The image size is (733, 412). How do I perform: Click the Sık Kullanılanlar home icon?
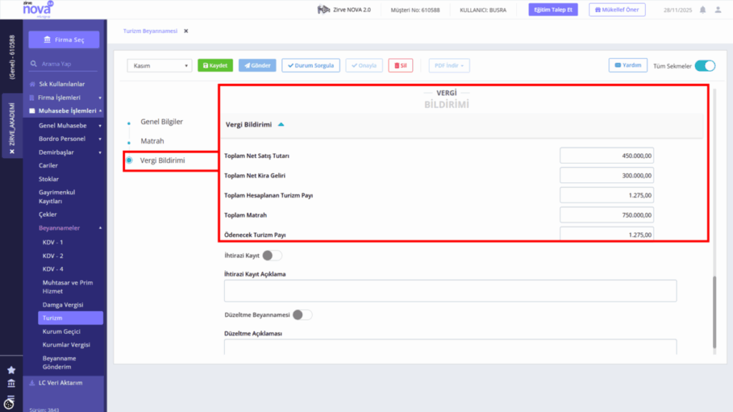pos(32,84)
